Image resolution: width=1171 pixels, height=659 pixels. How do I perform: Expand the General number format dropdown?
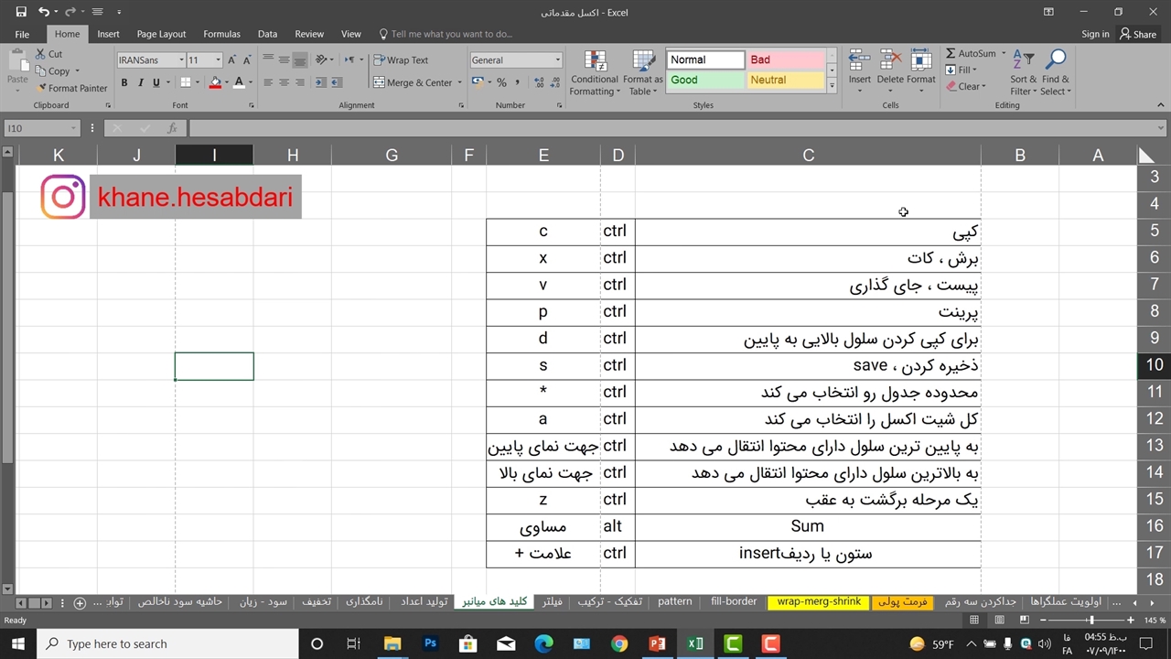tap(557, 60)
